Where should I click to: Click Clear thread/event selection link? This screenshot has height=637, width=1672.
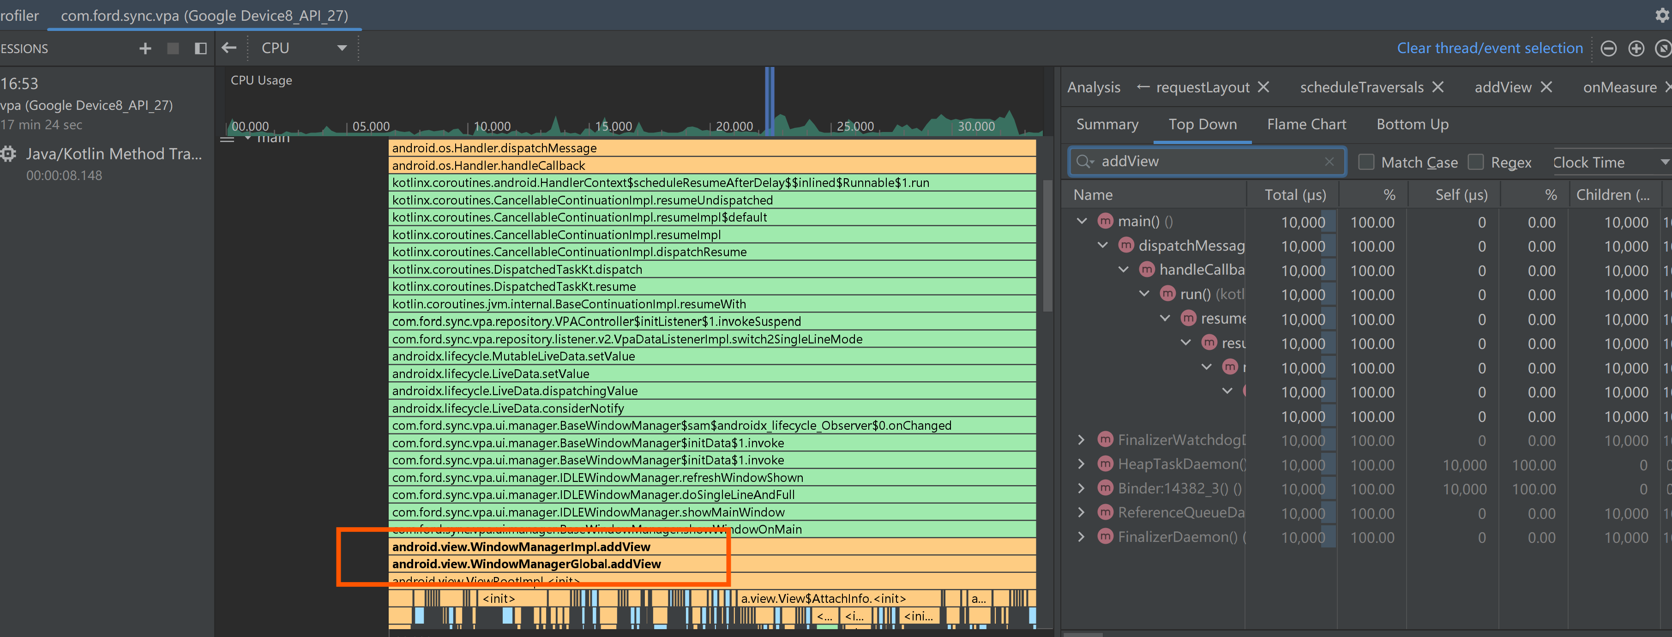[1489, 49]
